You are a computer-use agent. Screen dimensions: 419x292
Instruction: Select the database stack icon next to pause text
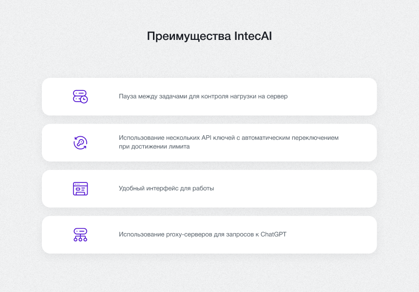(x=79, y=96)
